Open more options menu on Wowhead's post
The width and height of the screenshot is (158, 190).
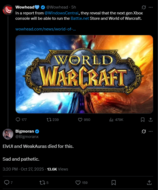(x=151, y=7)
